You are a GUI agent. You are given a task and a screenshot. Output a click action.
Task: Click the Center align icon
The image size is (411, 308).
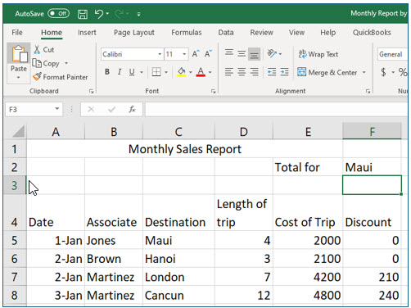point(242,72)
